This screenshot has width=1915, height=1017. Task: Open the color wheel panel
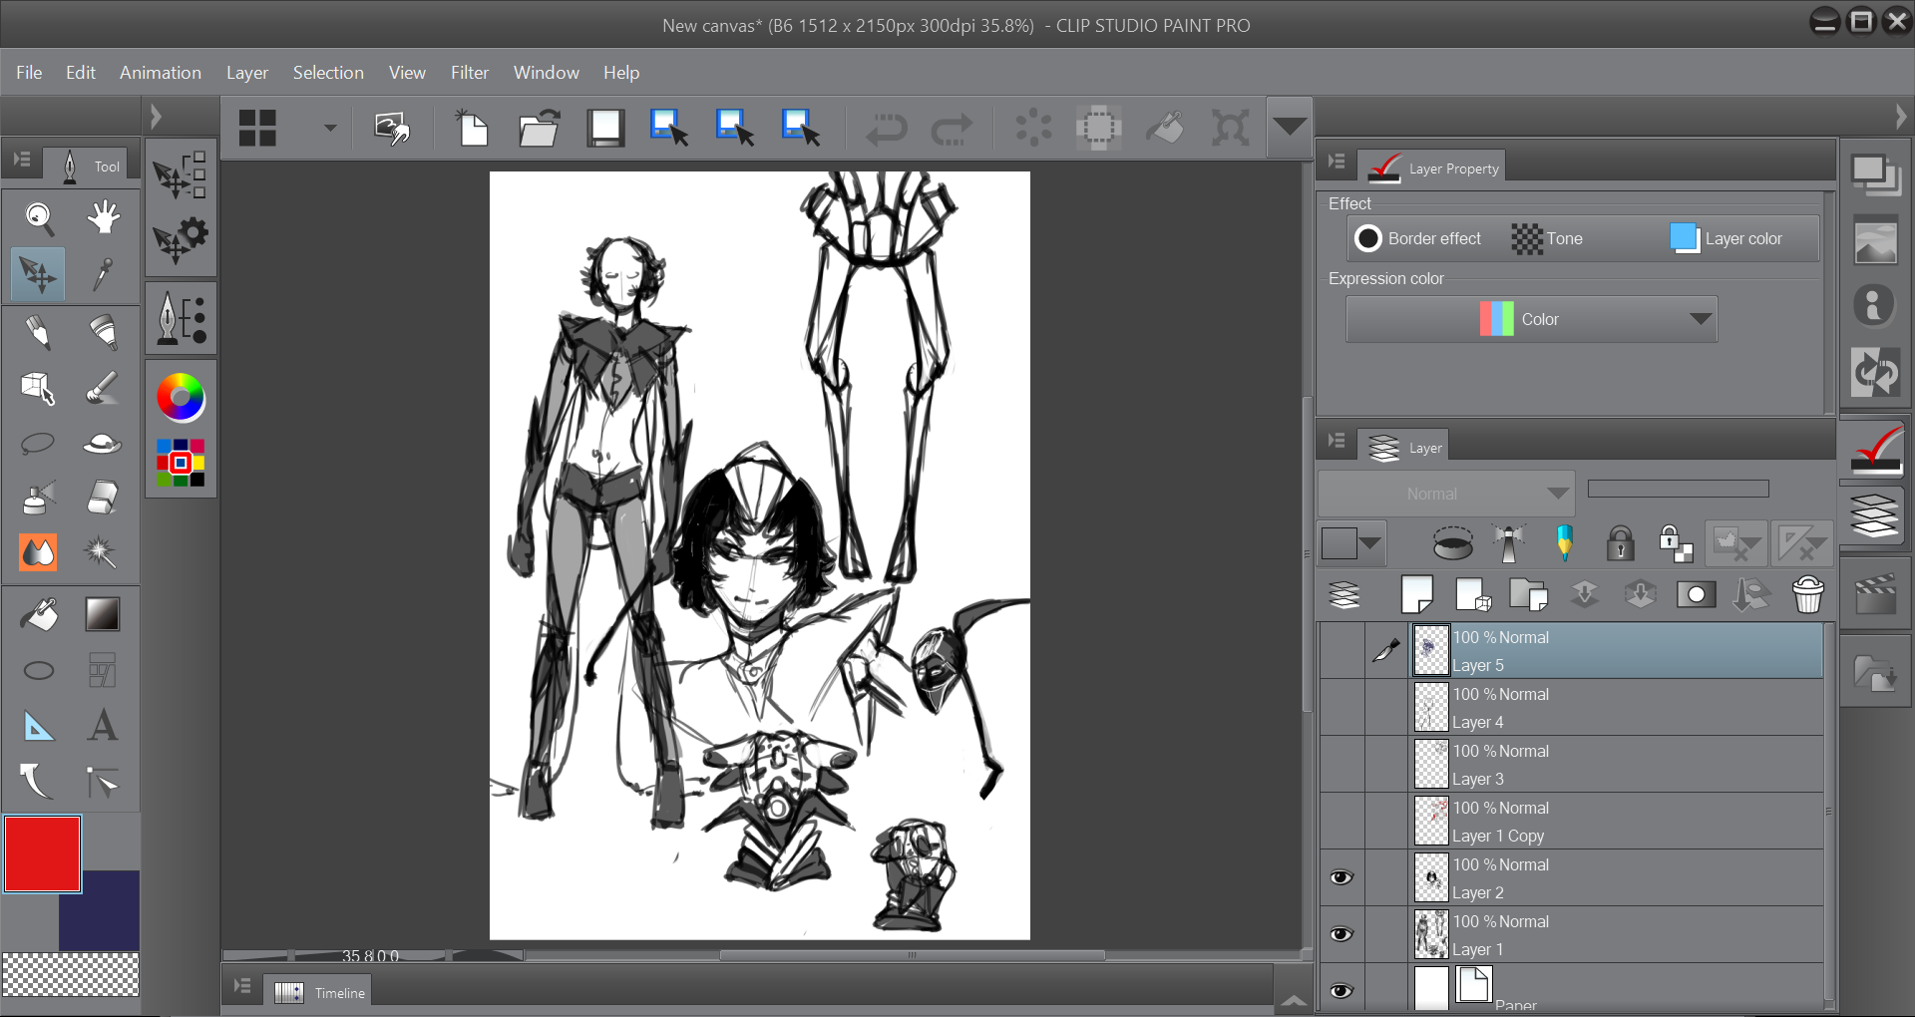pyautogui.click(x=181, y=398)
